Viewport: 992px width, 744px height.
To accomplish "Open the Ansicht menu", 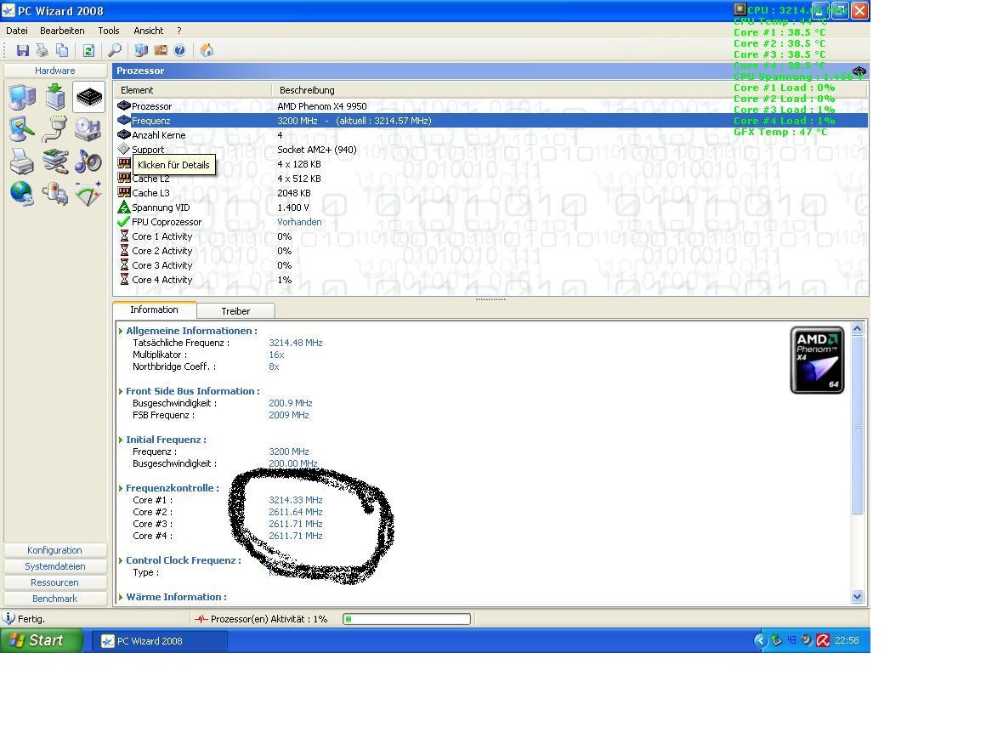I will click(149, 31).
